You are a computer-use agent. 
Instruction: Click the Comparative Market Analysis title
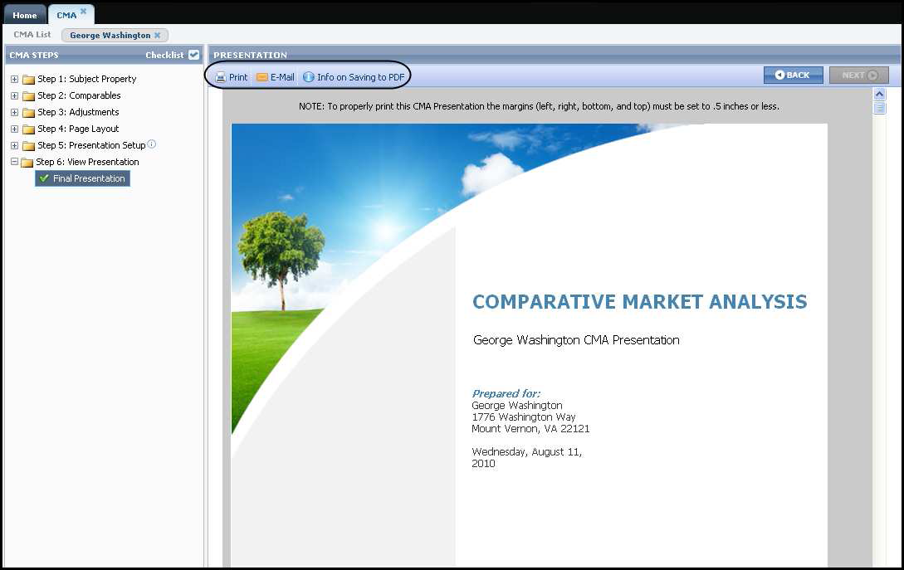(640, 301)
